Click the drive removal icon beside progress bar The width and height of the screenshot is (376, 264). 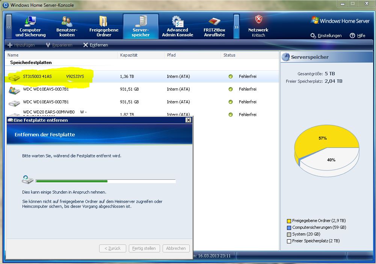(x=27, y=180)
